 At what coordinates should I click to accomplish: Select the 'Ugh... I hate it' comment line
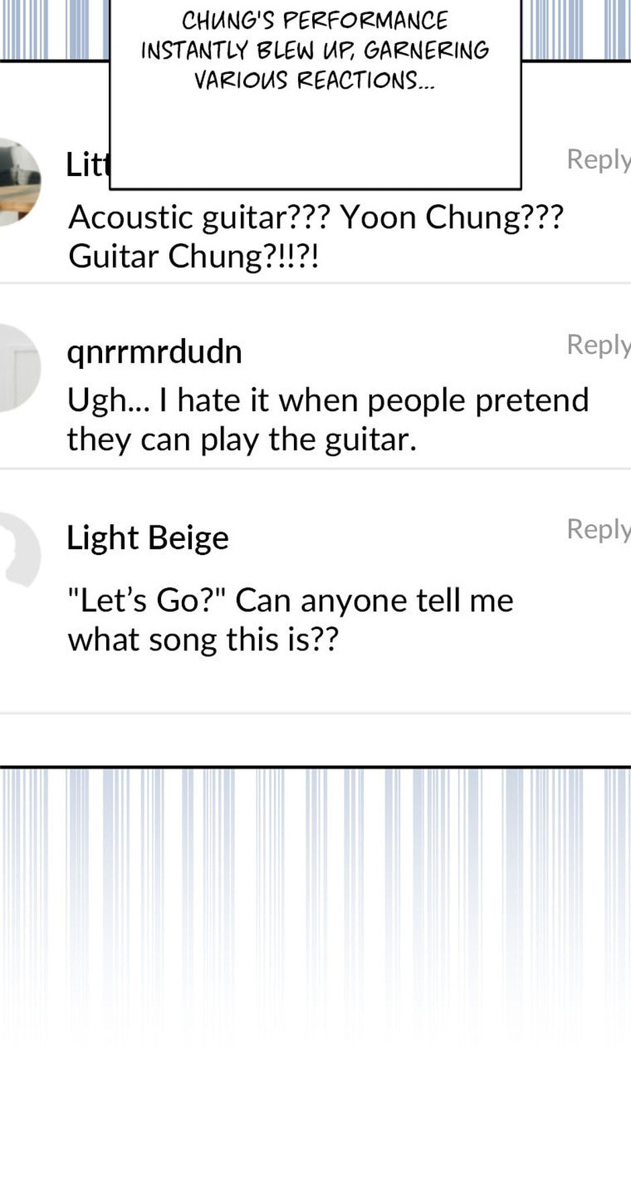tap(328, 400)
